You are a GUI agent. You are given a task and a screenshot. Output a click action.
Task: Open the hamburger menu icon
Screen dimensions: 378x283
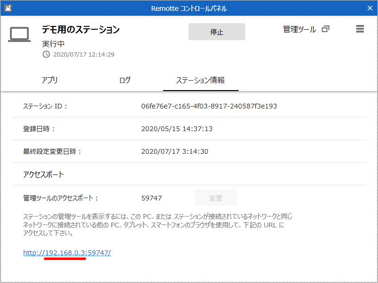360,29
